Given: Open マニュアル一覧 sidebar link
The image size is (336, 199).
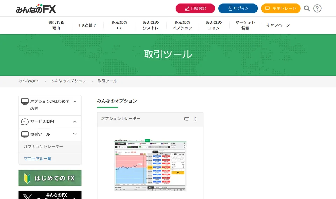Looking at the screenshot, I should pyautogui.click(x=37, y=159).
